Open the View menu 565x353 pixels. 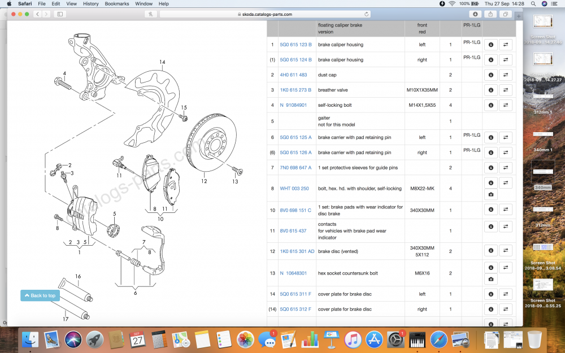tap(71, 3)
